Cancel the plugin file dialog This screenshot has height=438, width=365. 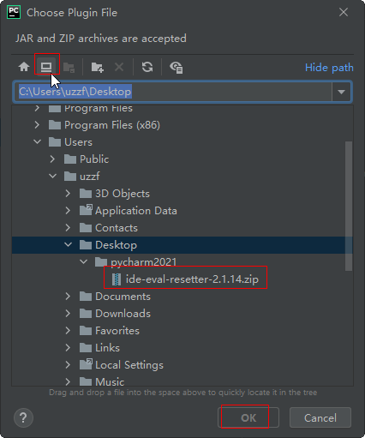click(320, 417)
